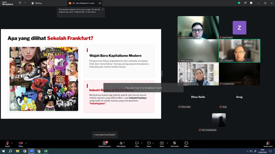Screen dimensions: 275x154
Task: Open the Chat panel
Action: [x=137, y=144]
